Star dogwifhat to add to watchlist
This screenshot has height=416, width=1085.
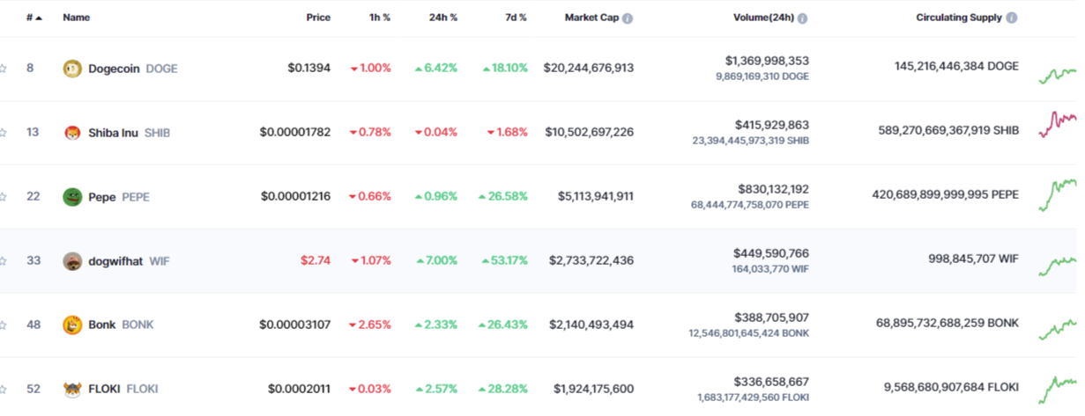(3, 260)
